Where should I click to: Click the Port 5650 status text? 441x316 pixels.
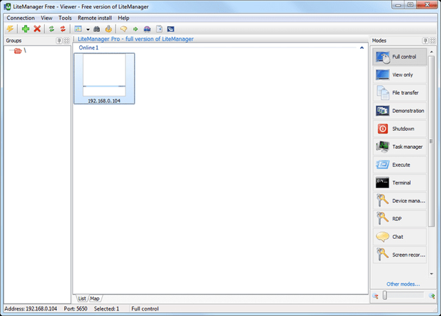click(75, 308)
